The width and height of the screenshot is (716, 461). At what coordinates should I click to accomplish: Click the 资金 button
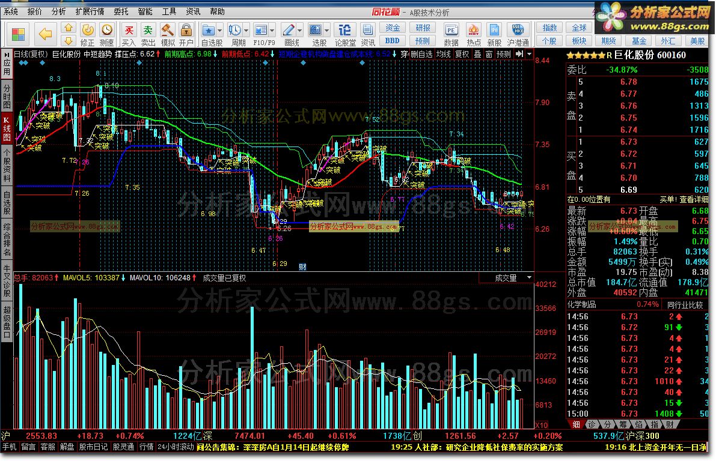(x=392, y=28)
